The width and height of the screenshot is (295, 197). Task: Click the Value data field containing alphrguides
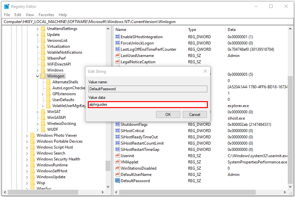point(148,104)
